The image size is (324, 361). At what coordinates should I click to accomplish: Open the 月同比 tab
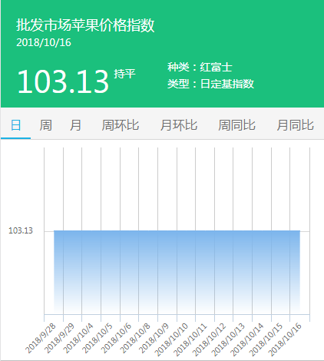[295, 125]
